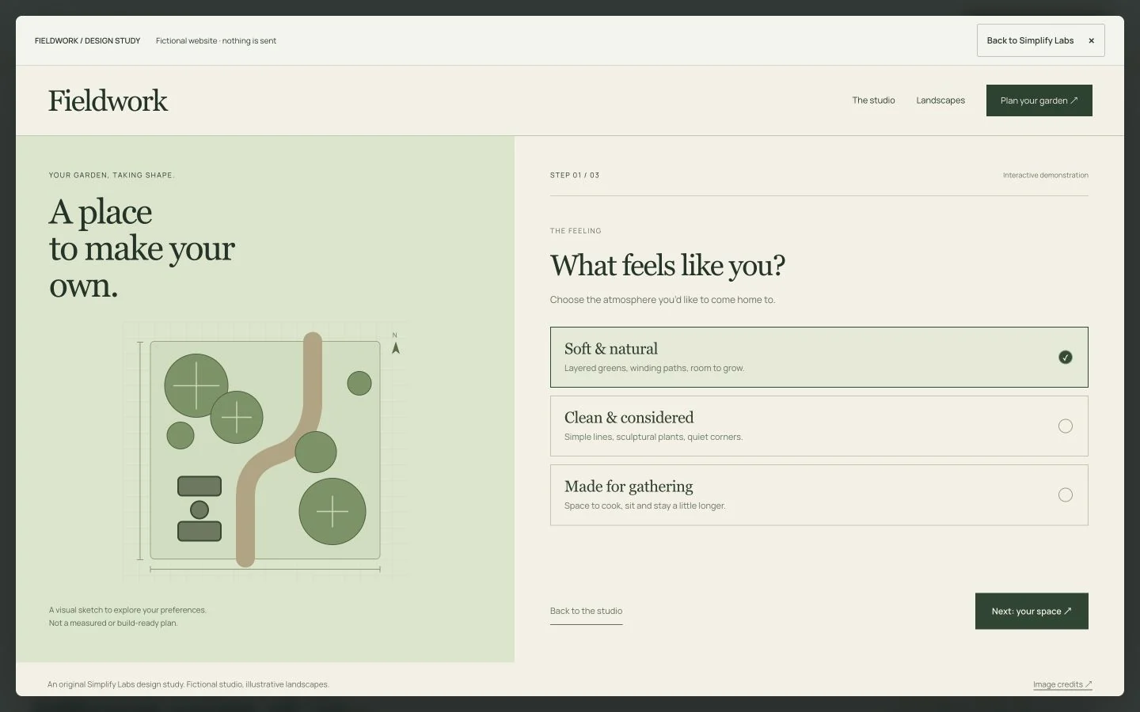Click 'A visual sketch to explore' note

pyautogui.click(x=127, y=616)
